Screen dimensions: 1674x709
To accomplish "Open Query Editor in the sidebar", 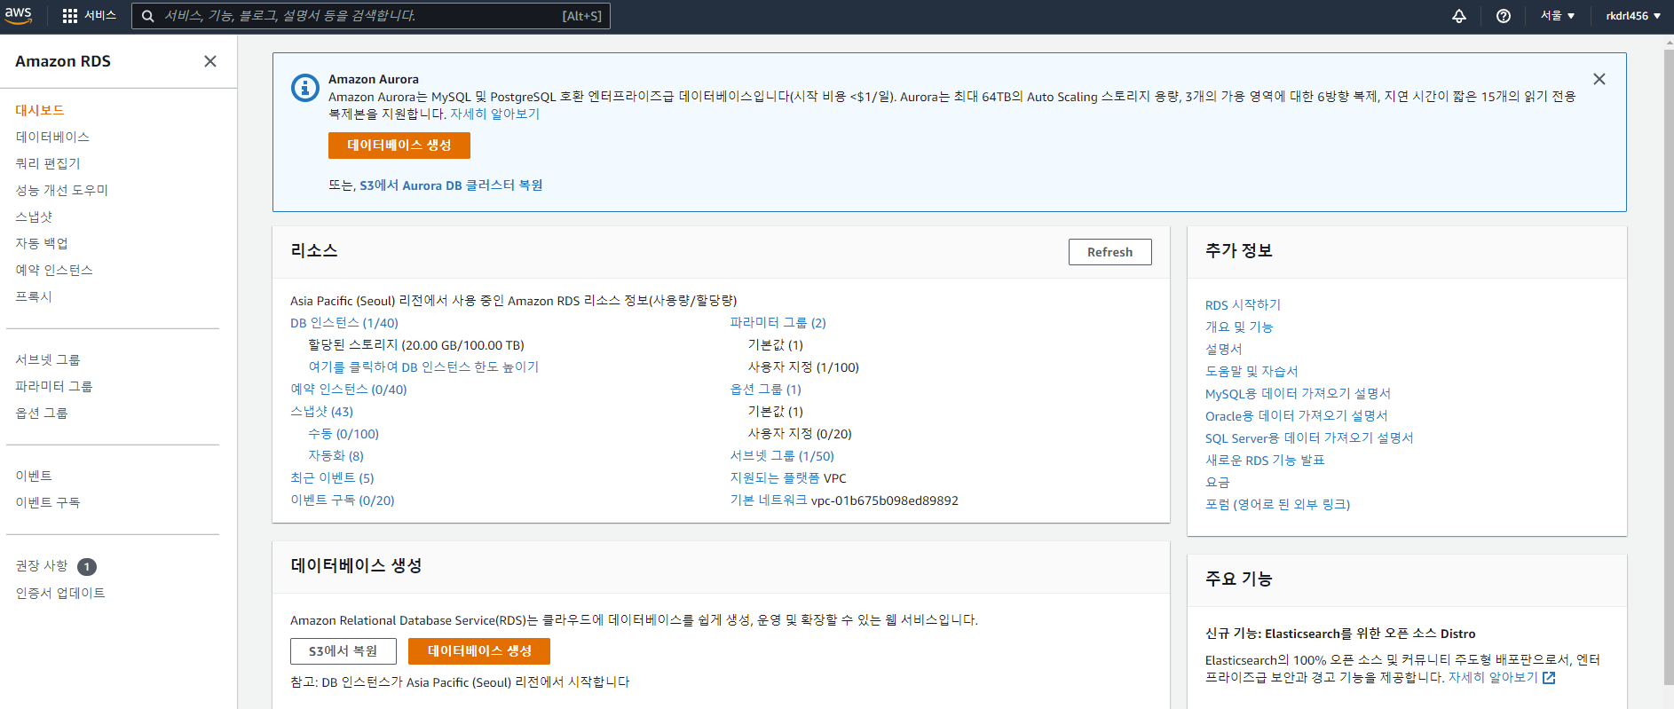I will [48, 163].
